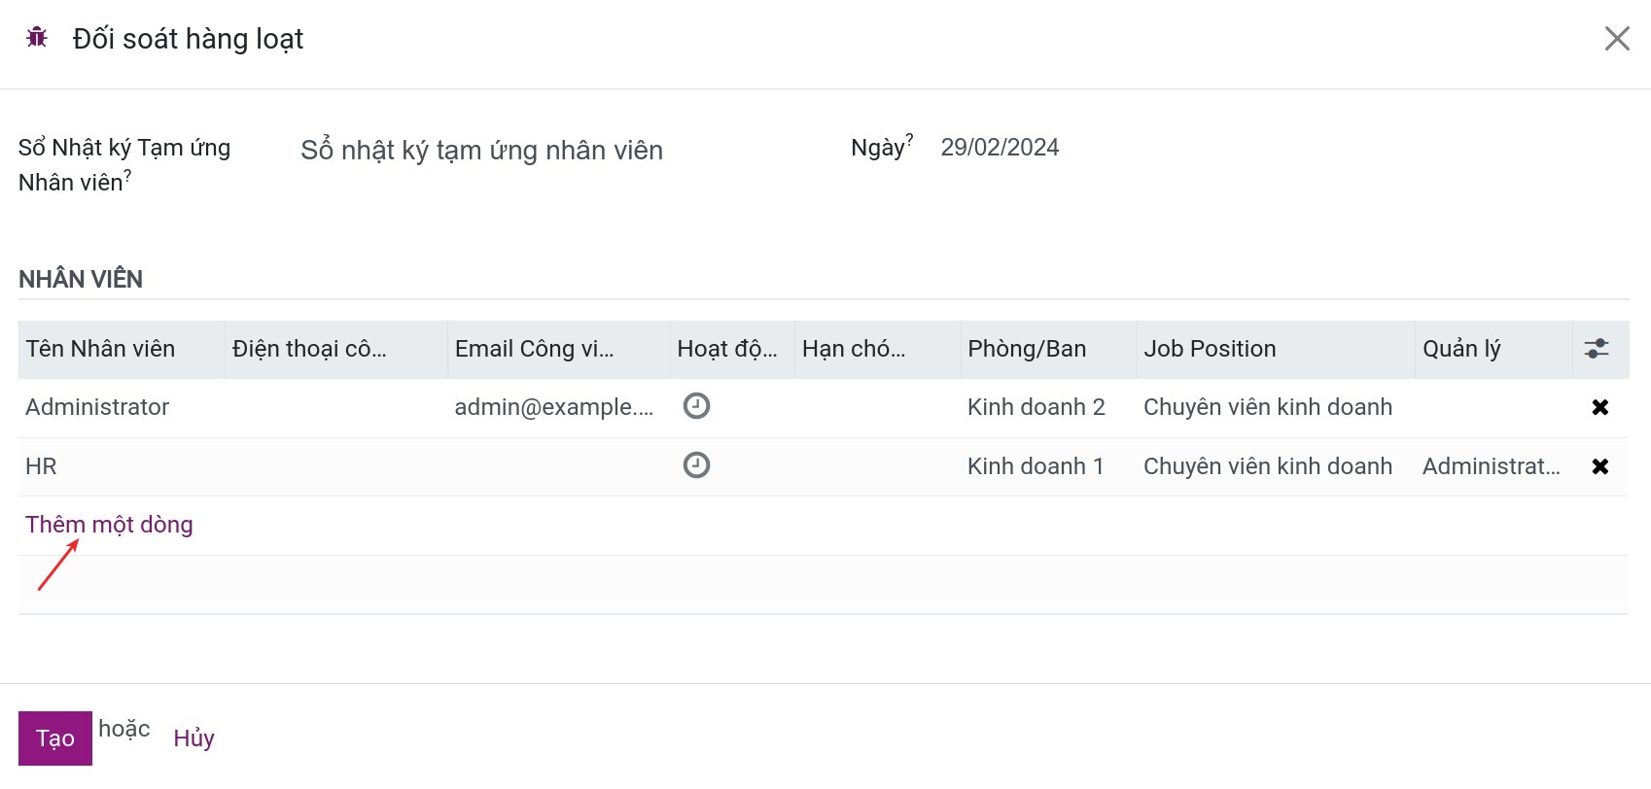Cancel with the Hủy button
Image resolution: width=1651 pixels, height=789 pixels.
[x=193, y=738]
